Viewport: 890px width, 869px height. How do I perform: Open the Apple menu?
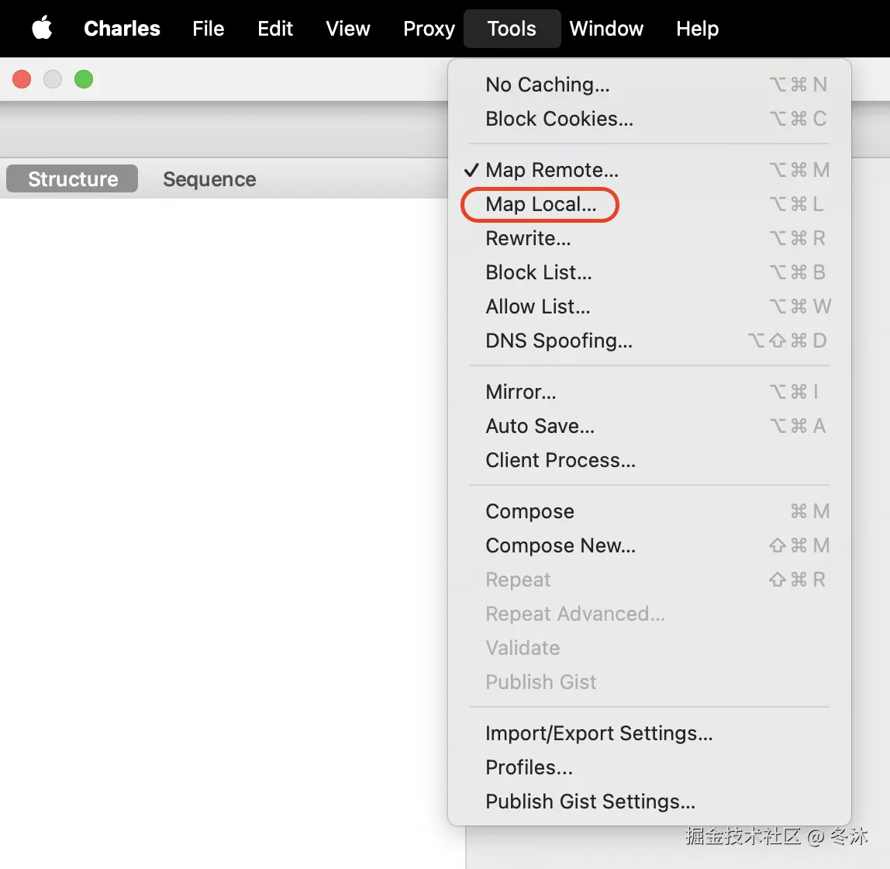(x=42, y=28)
